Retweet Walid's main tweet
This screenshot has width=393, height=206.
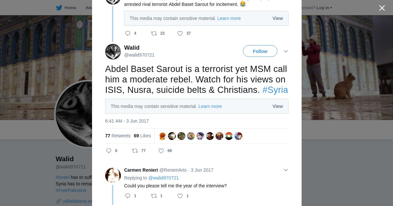(135, 151)
